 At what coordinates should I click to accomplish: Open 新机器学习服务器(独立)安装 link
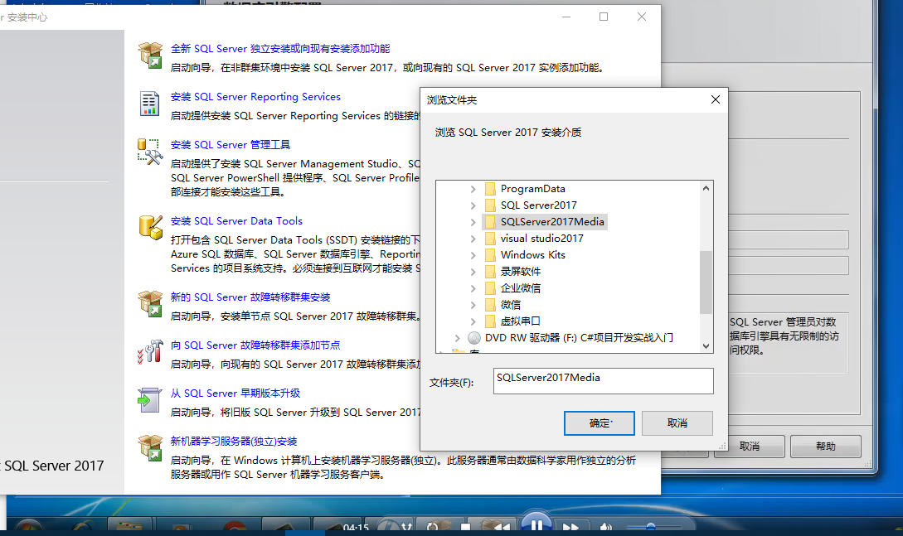tap(234, 441)
